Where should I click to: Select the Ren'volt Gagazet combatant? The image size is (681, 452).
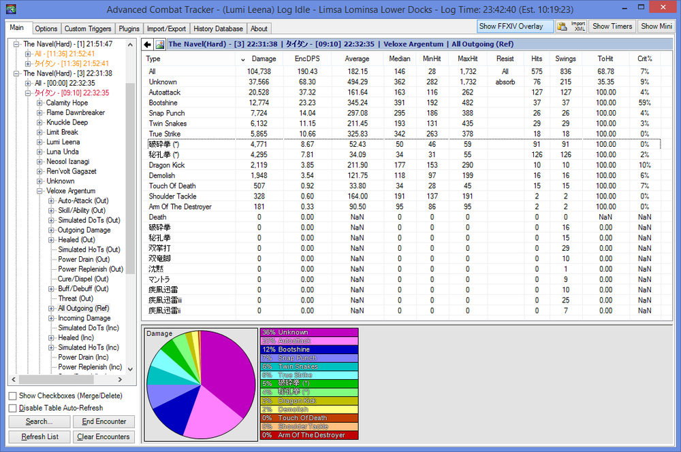[x=72, y=171]
